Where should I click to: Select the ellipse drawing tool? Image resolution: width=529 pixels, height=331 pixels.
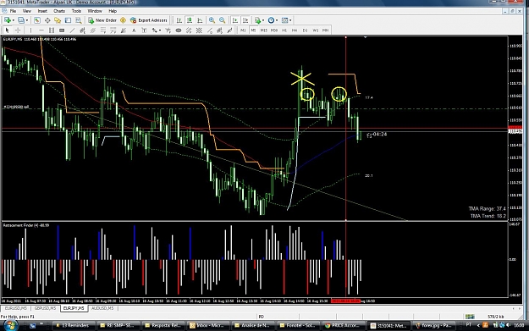[x=179, y=30]
